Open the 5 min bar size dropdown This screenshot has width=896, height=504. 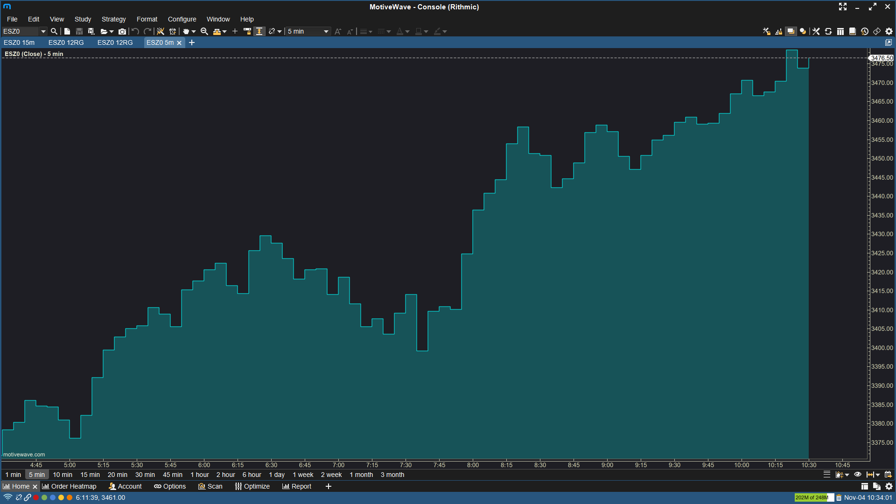coord(326,31)
